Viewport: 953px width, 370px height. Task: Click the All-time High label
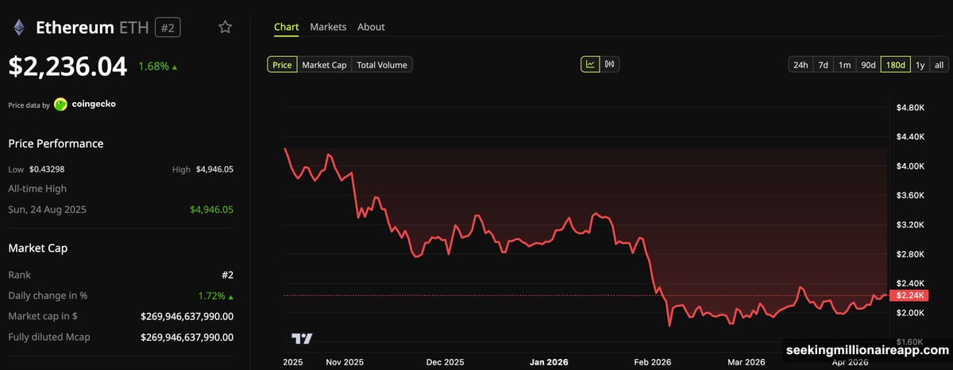(x=37, y=189)
